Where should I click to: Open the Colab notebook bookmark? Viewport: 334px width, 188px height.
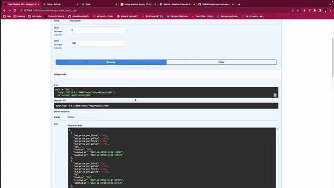click(103, 16)
